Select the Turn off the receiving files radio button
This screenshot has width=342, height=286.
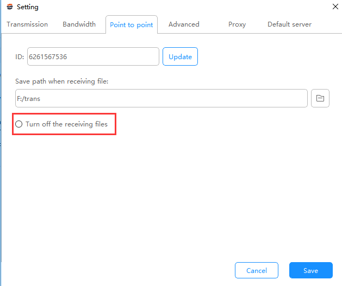18,124
